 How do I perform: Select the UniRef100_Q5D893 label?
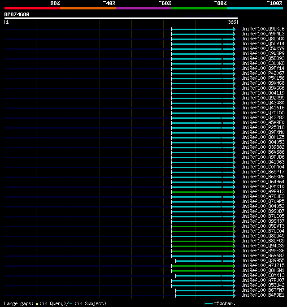pyautogui.click(x=263, y=59)
